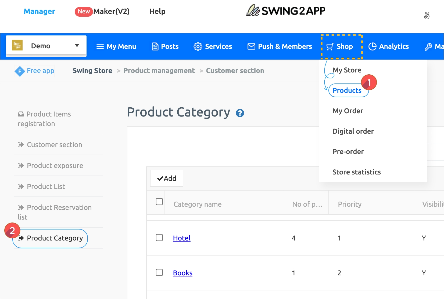Click priority value 2 in Books row

click(339, 273)
